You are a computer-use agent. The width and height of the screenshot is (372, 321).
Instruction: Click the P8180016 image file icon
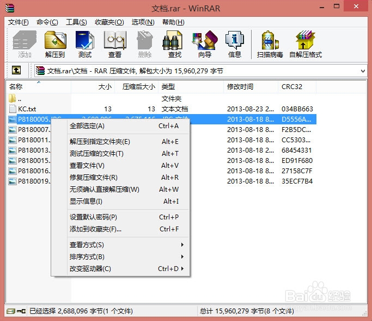tap(13, 171)
